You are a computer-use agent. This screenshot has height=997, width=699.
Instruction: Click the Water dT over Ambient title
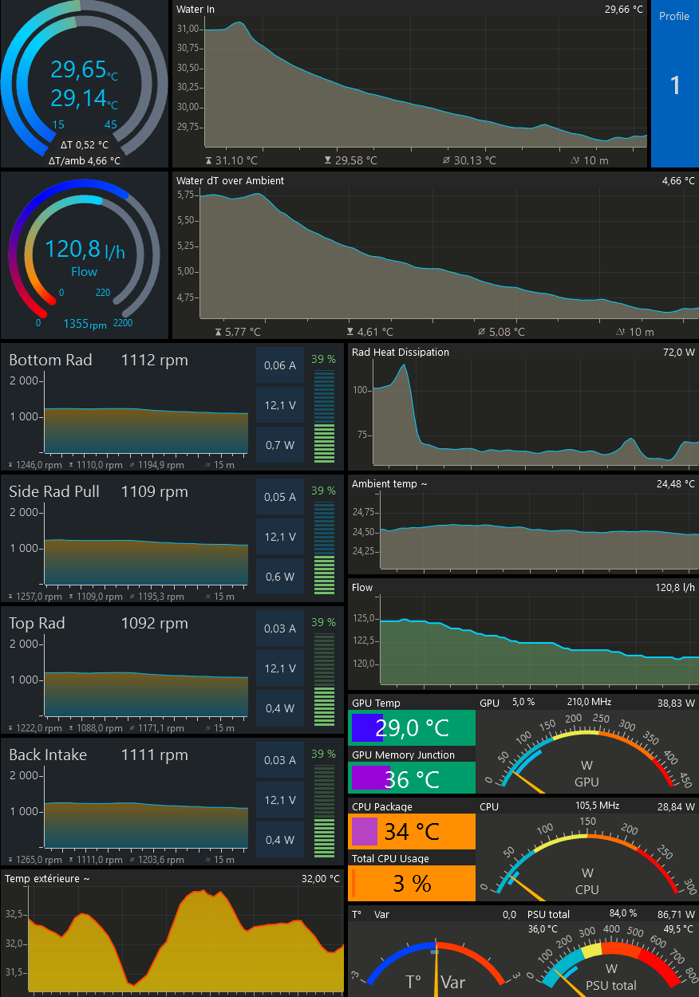coord(230,181)
